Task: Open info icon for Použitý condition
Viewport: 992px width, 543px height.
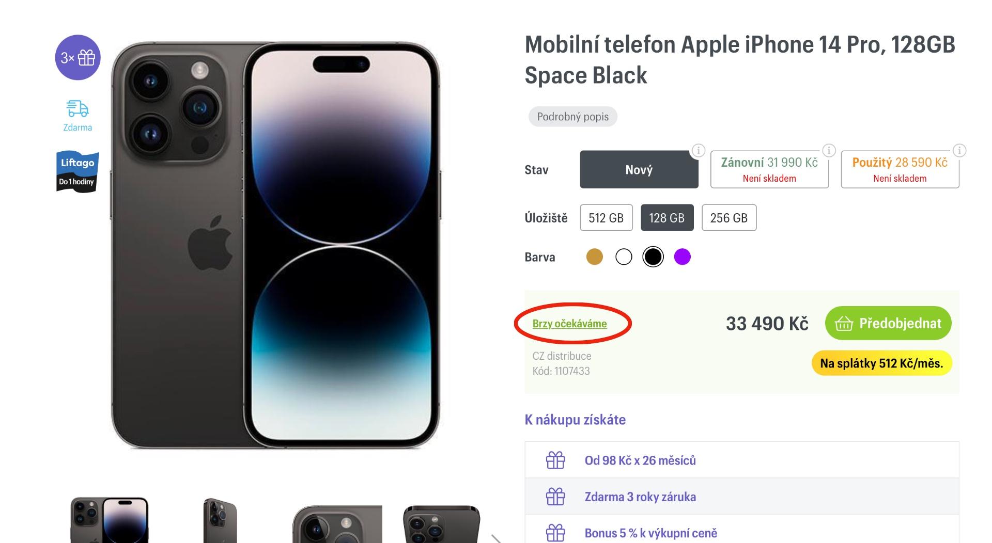Action: pyautogui.click(x=959, y=151)
